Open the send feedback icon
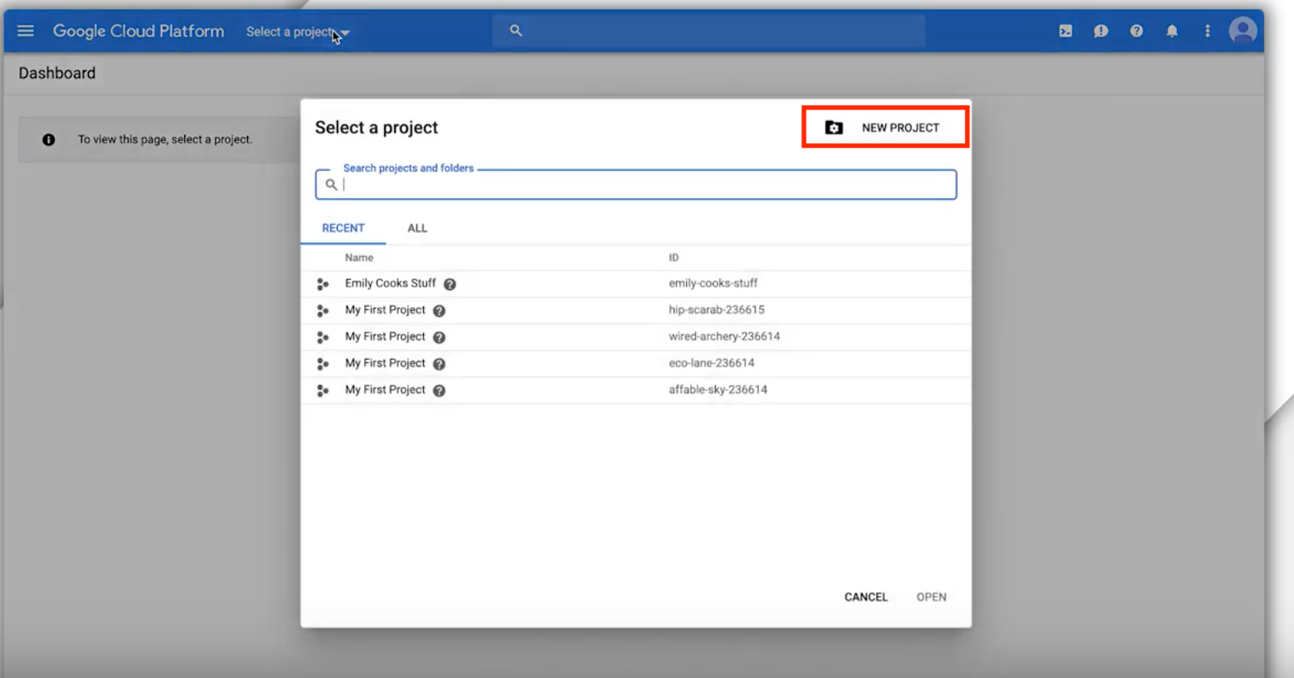The image size is (1294, 678). click(x=1101, y=31)
